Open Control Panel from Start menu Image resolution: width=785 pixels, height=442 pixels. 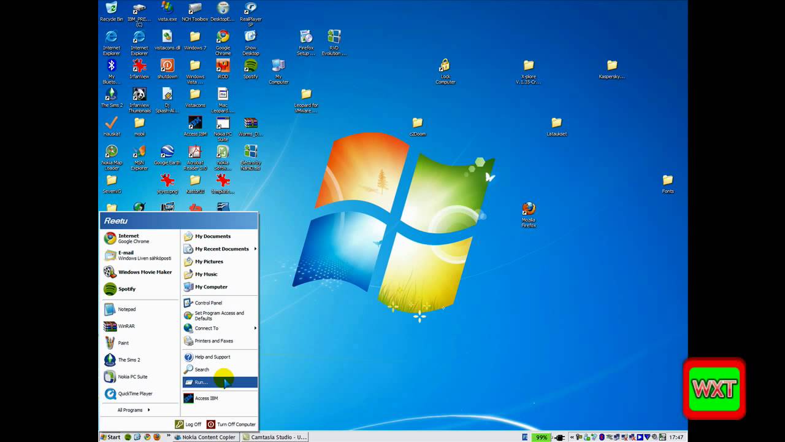(220, 303)
